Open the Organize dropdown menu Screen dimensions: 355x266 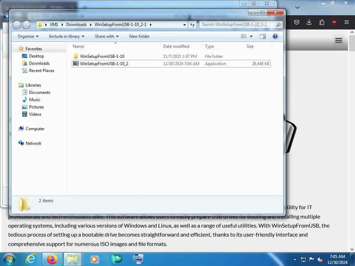pyautogui.click(x=28, y=36)
